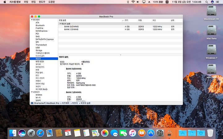This screenshot has height=139, width=223.
Task: Open Photos pinwheel icon in Dock
Action: (105, 133)
